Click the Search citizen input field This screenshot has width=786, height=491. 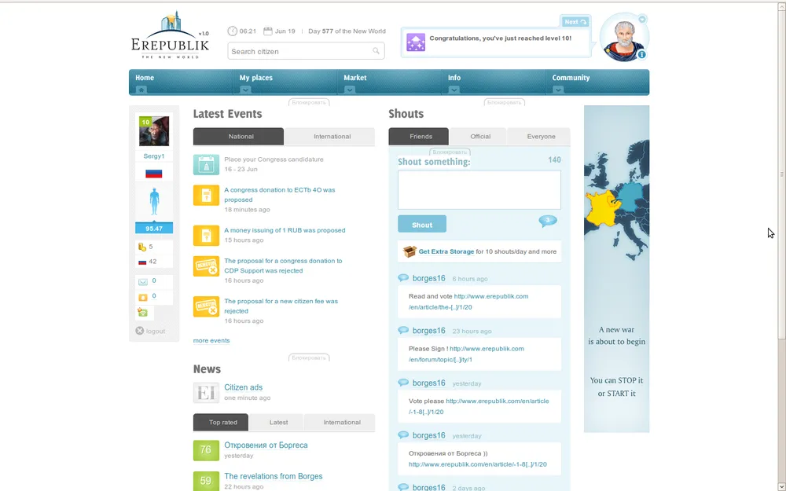(299, 51)
